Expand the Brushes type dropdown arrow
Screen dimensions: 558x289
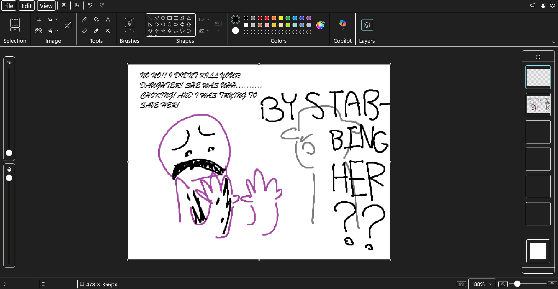(x=130, y=30)
